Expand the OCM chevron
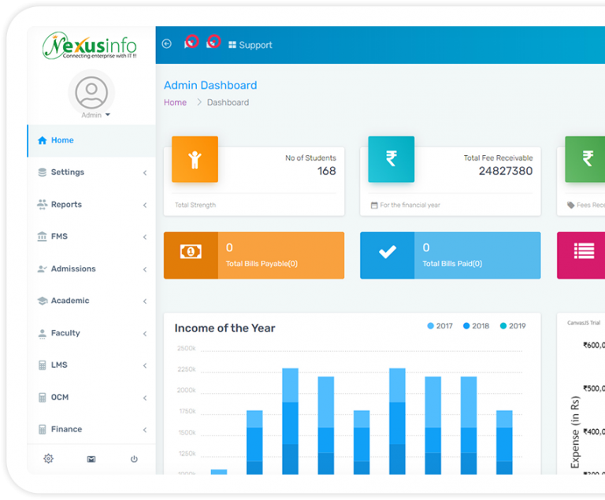 145,398
